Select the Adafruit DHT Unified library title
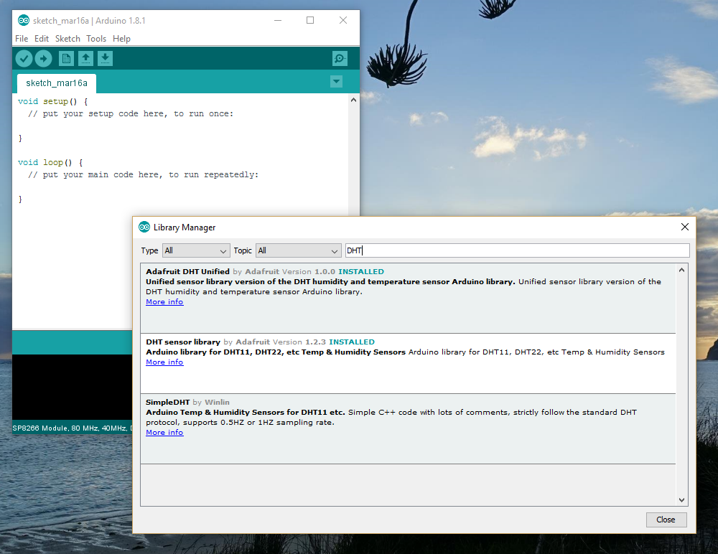 [x=187, y=271]
